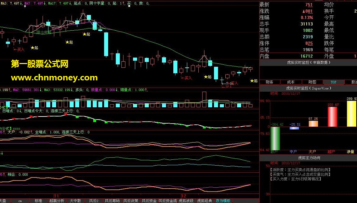This screenshot has height=203, width=357.
Task: Click the 今开 label
Action: click(x=329, y=17)
